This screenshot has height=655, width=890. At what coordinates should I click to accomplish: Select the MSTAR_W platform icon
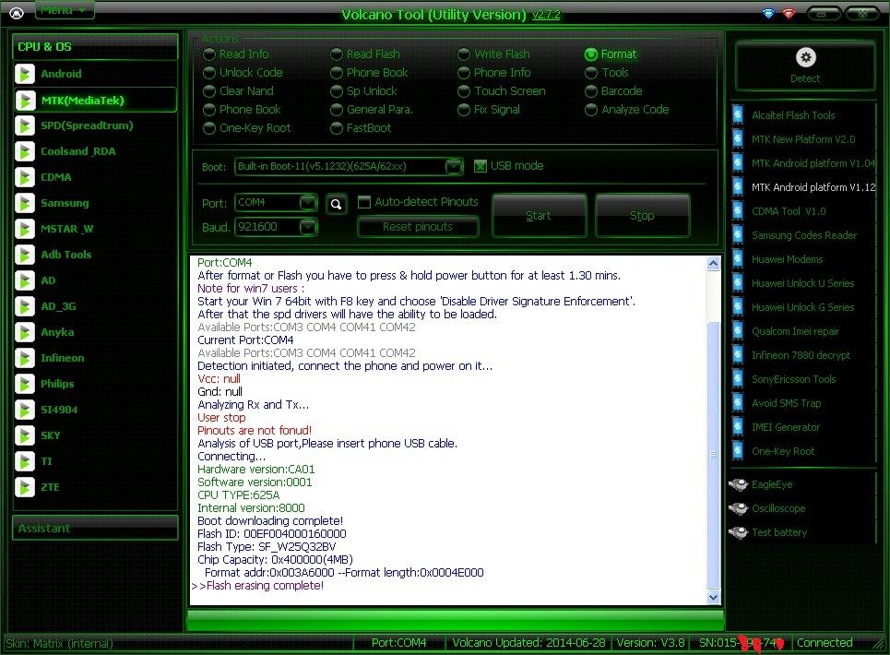tap(24, 229)
